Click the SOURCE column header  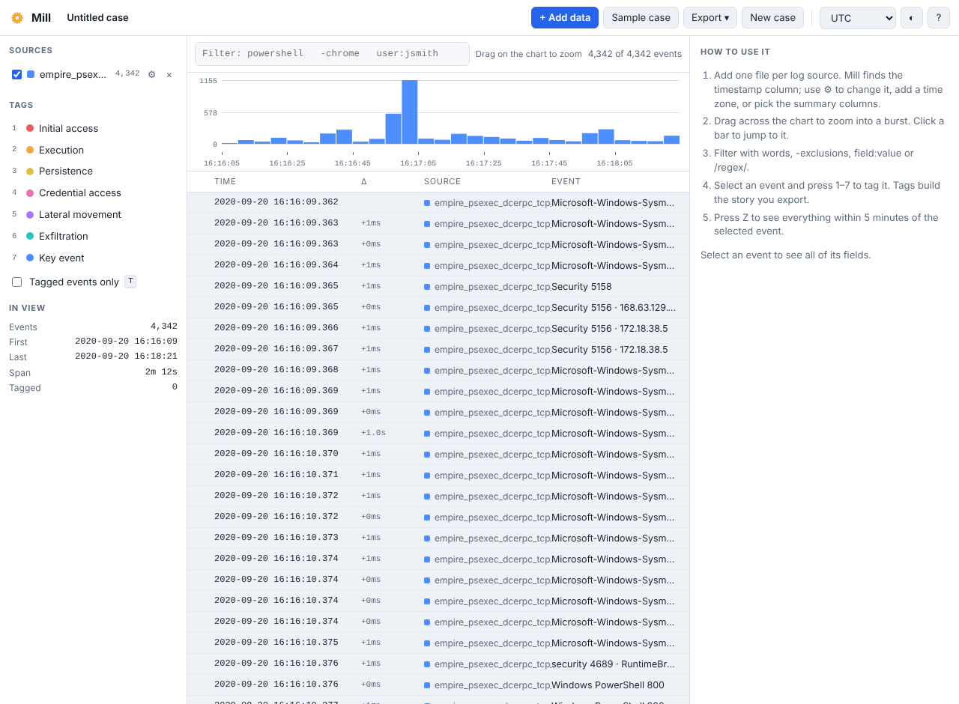click(442, 181)
